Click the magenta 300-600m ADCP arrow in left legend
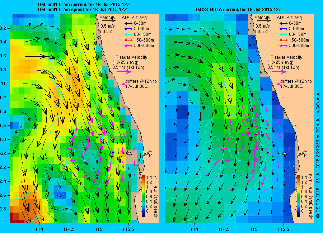This screenshot has width=323, height=233. tap(128, 46)
